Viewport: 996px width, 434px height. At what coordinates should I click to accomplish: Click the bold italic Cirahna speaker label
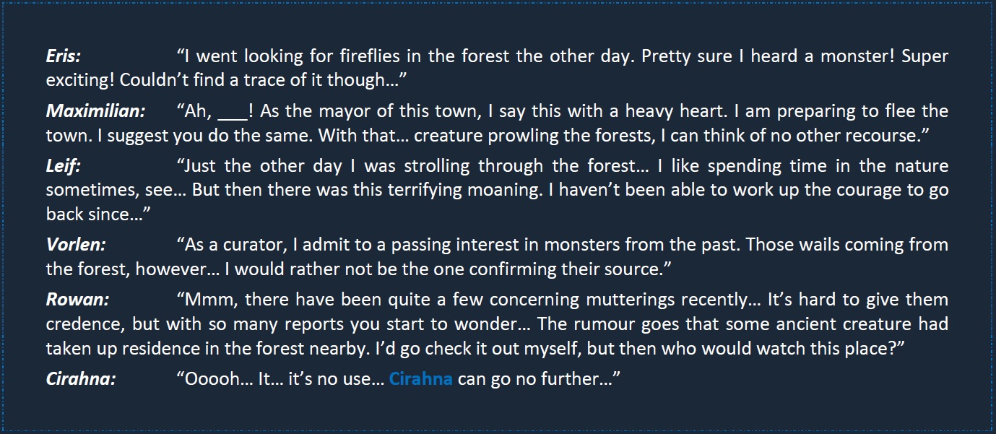(81, 379)
